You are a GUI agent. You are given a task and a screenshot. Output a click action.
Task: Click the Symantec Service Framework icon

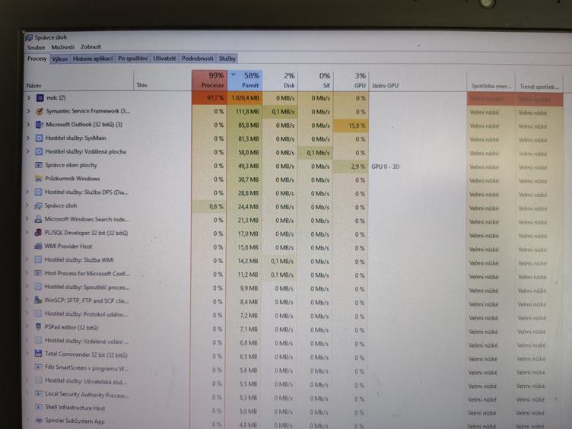(40, 111)
